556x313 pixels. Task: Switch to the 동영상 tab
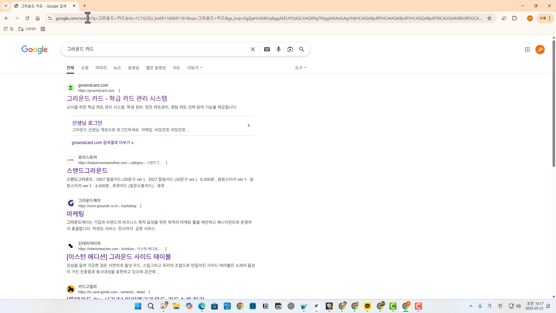point(133,68)
